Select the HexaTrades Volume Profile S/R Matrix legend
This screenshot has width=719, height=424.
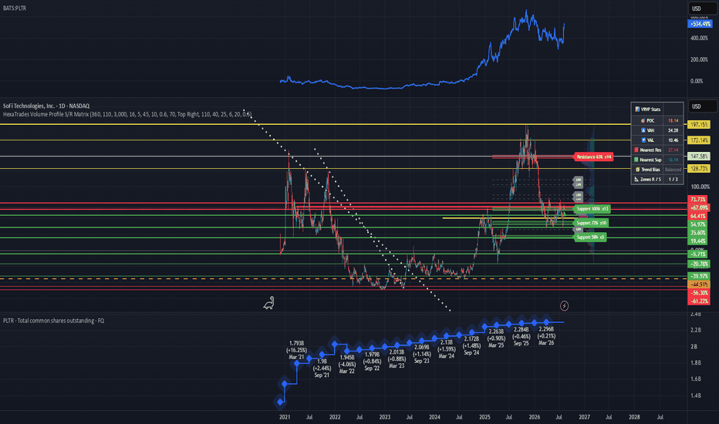pyautogui.click(x=127, y=114)
